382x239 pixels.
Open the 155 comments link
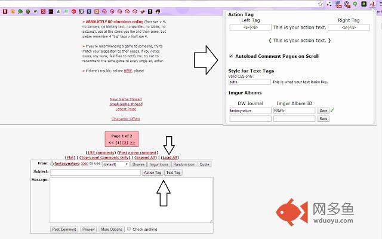101,153
